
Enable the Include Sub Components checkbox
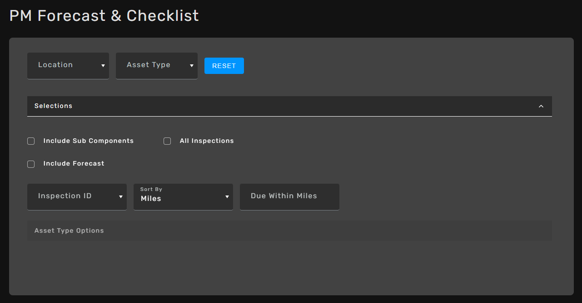pos(31,141)
